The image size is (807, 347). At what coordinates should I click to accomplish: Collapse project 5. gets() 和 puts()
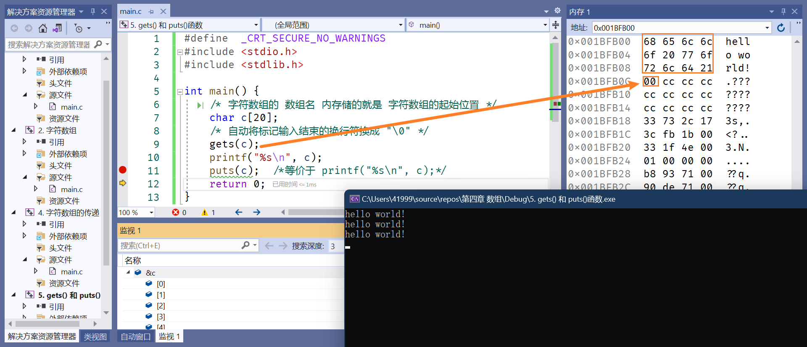click(13, 295)
